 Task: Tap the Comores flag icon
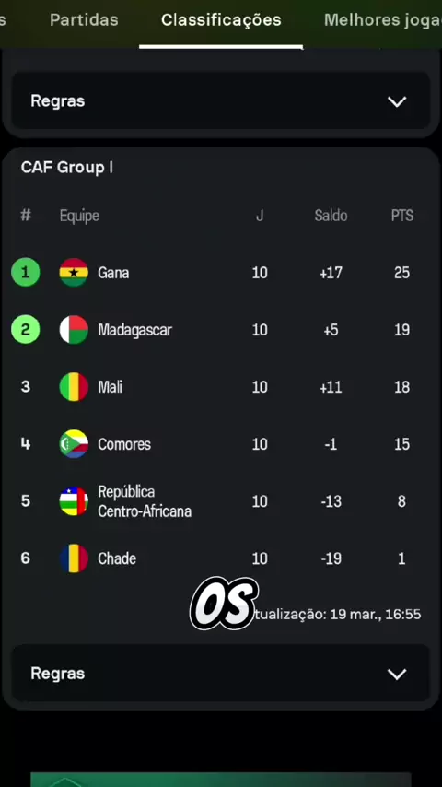point(74,444)
